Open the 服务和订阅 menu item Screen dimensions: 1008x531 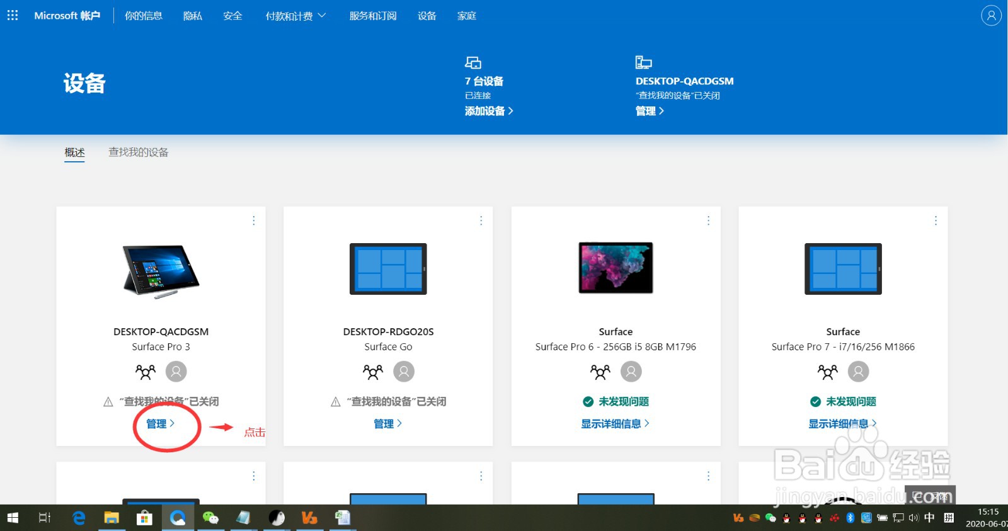coord(373,16)
